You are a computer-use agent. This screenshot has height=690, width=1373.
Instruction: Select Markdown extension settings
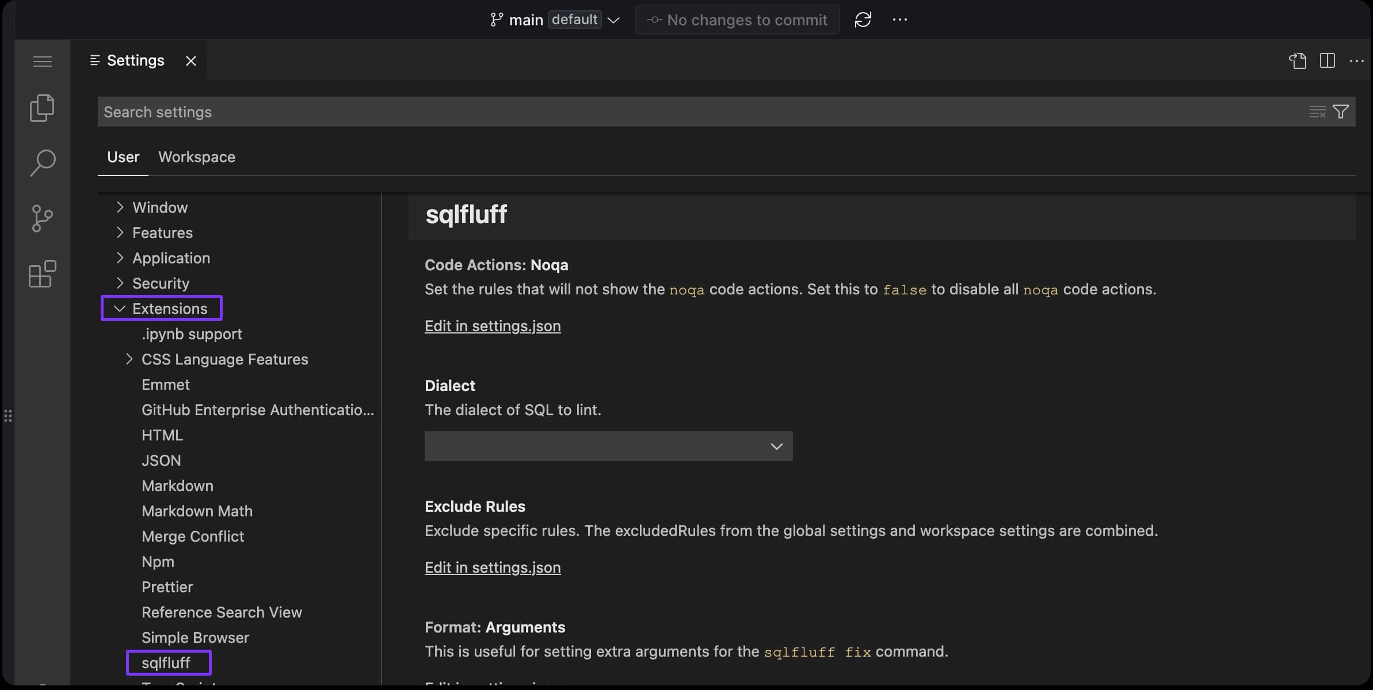coord(177,485)
